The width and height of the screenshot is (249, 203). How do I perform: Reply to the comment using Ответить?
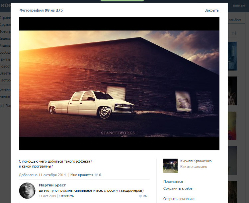click(x=66, y=196)
